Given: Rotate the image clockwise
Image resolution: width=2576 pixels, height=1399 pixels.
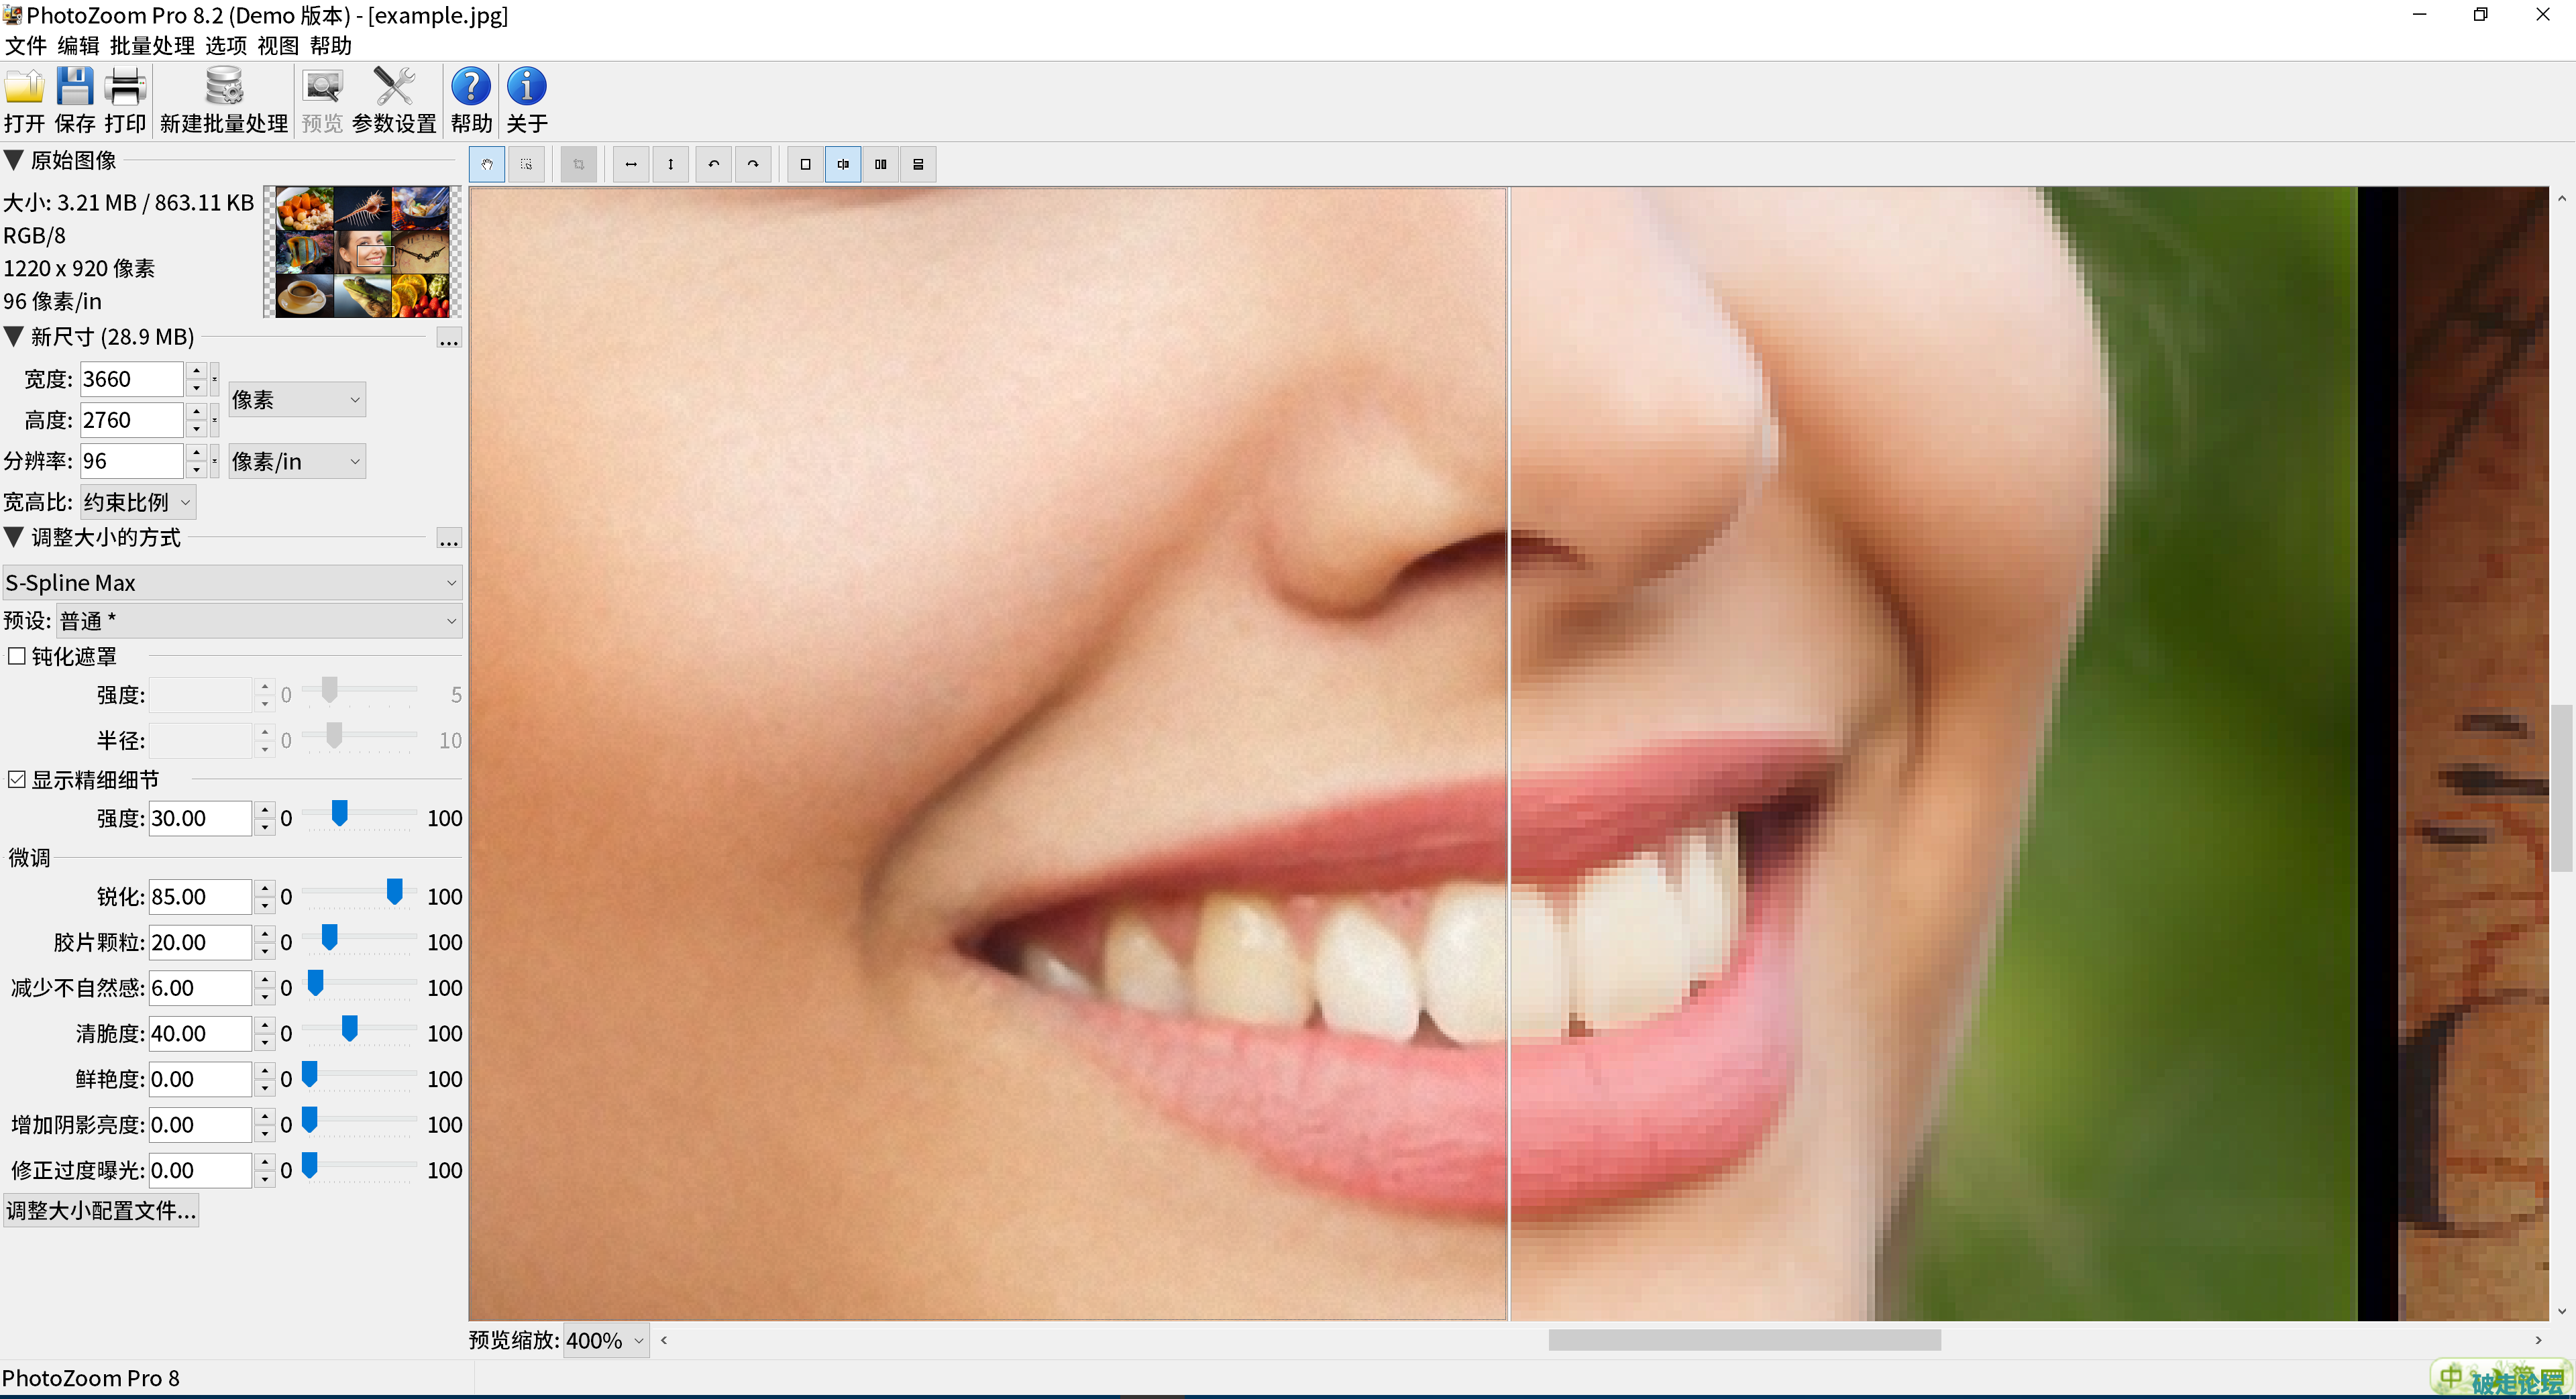Looking at the screenshot, I should (753, 164).
